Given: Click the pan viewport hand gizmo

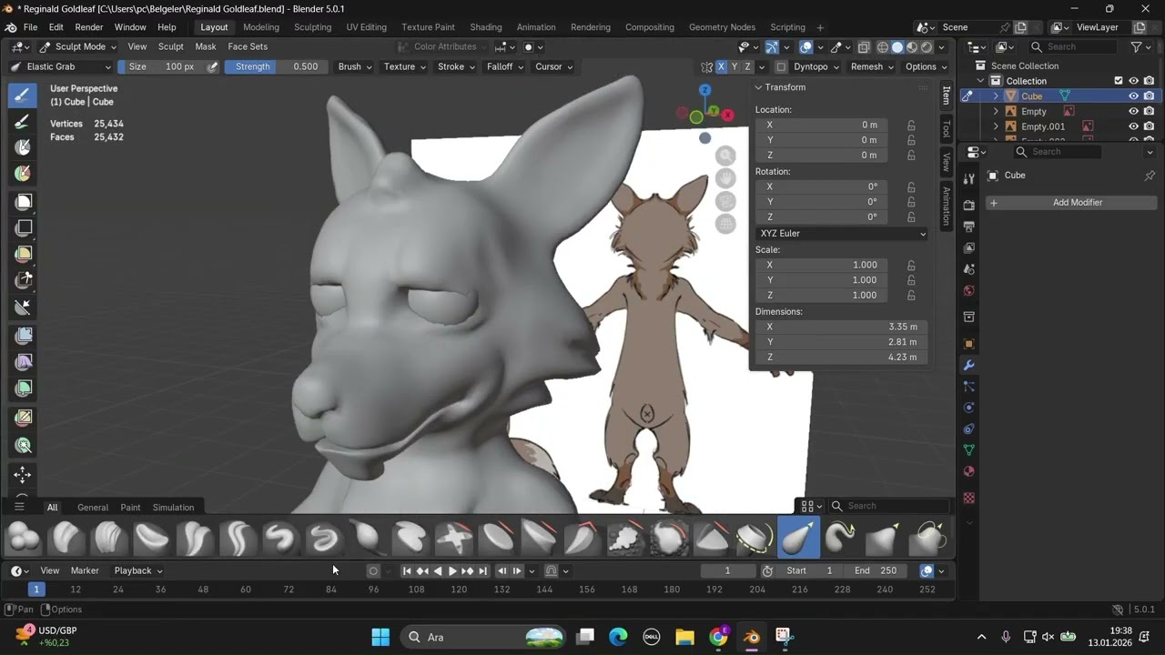Looking at the screenshot, I should click(725, 178).
